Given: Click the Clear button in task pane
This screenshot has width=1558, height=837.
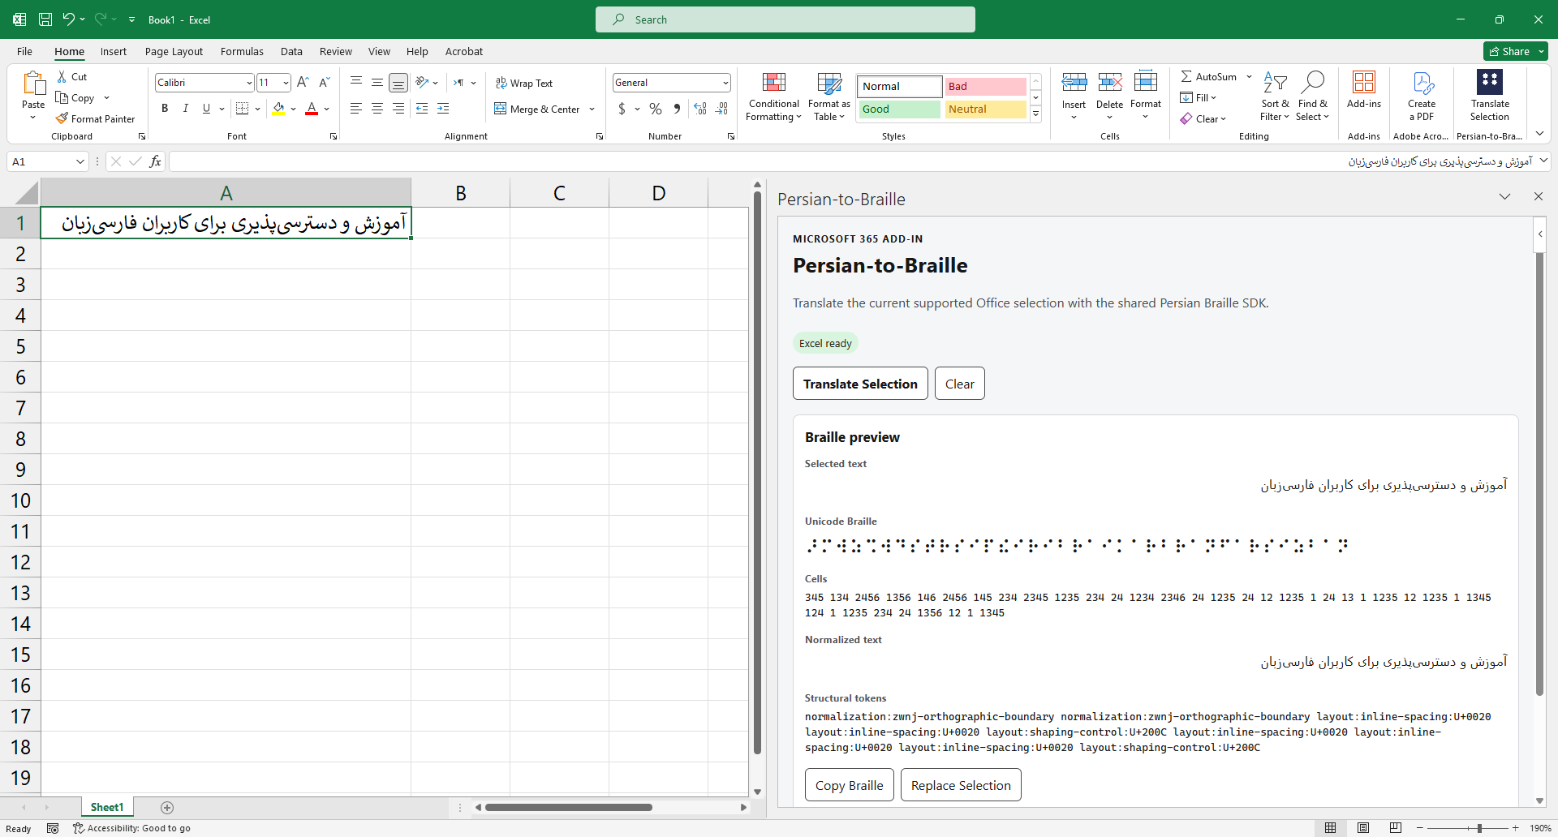Looking at the screenshot, I should click(x=960, y=384).
